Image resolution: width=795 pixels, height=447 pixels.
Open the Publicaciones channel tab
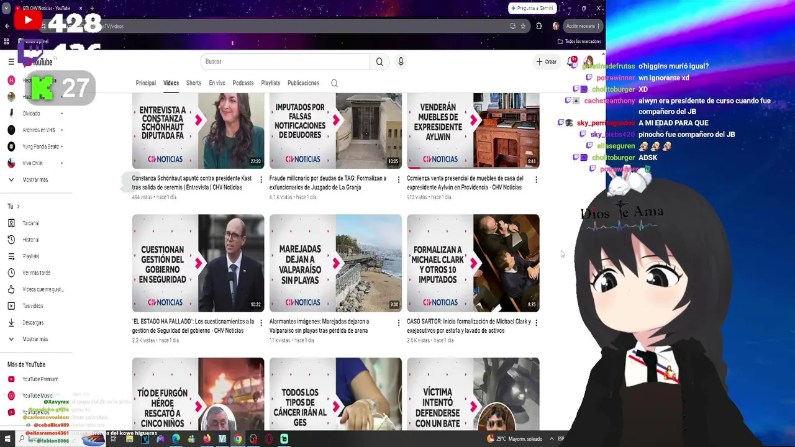coord(303,83)
